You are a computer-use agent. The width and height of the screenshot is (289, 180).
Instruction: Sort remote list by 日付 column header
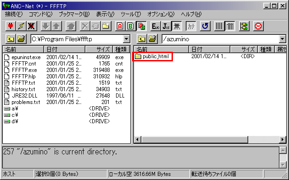pyautogui.click(x=210, y=49)
